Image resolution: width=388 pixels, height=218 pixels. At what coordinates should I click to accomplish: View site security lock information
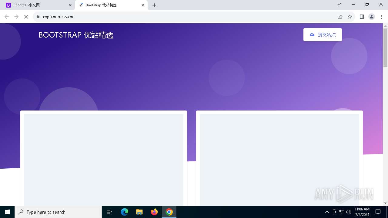click(38, 17)
